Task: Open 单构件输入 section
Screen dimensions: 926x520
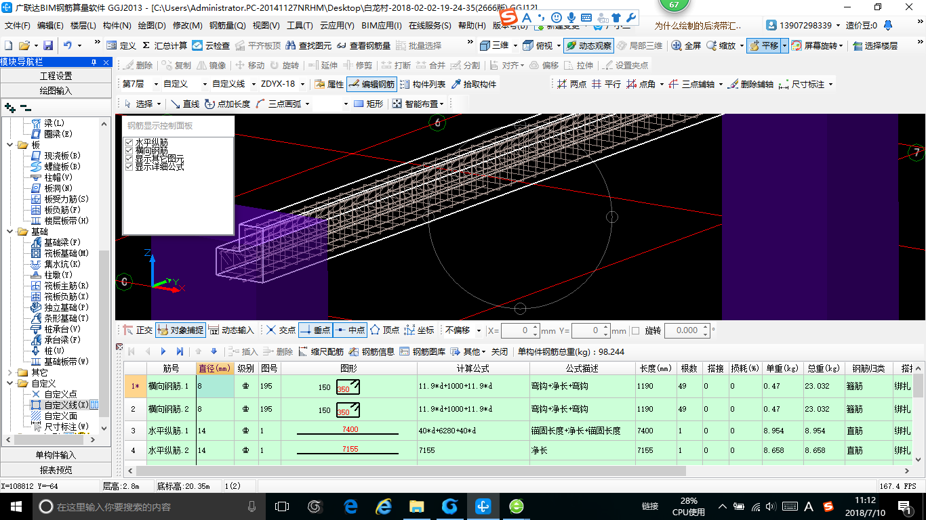Action: click(56, 455)
